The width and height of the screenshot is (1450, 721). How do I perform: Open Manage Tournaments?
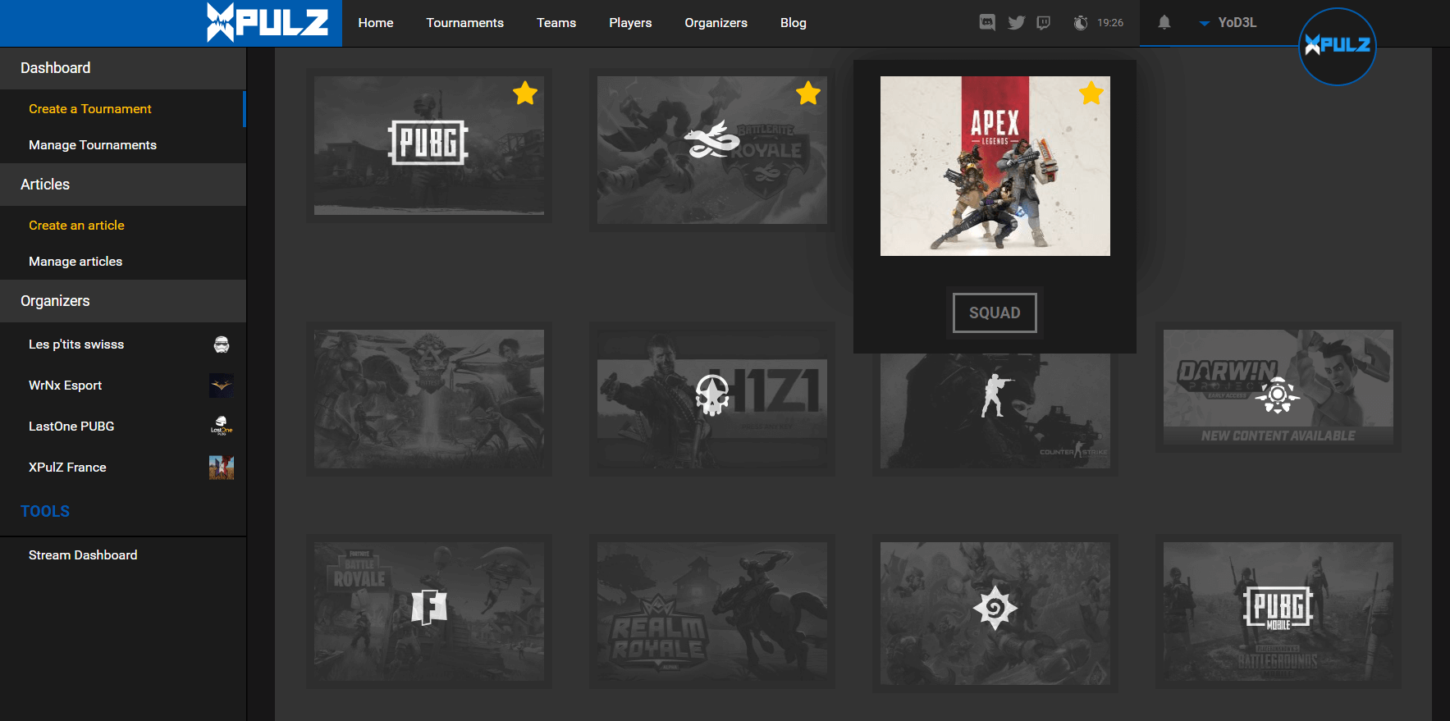tap(93, 145)
